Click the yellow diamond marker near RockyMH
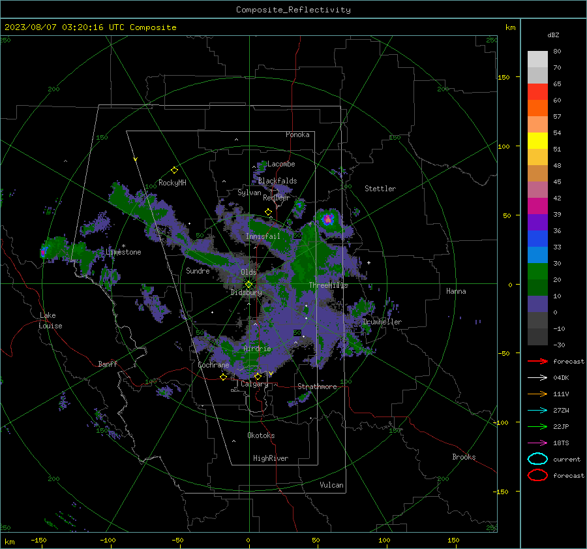 [x=174, y=170]
